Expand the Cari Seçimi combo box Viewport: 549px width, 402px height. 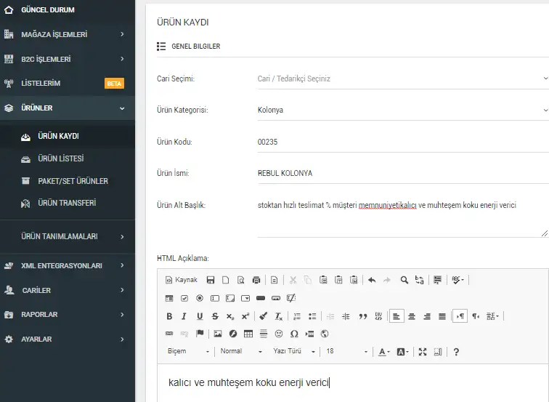pos(403,79)
